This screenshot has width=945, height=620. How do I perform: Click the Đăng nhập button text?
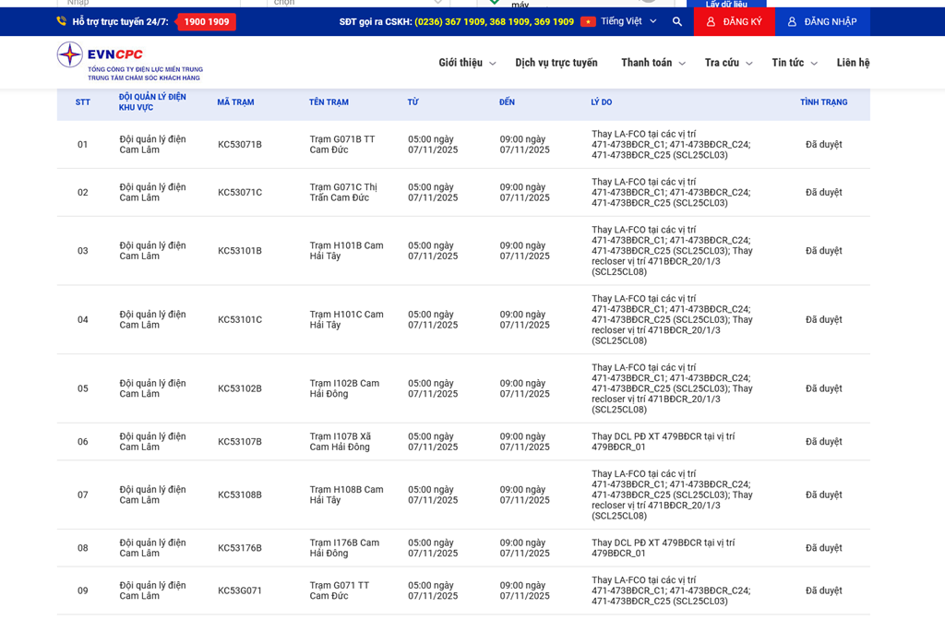[x=830, y=21]
